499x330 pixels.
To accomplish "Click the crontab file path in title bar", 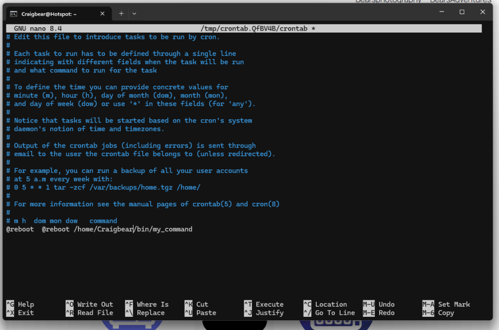I will click(x=257, y=29).
